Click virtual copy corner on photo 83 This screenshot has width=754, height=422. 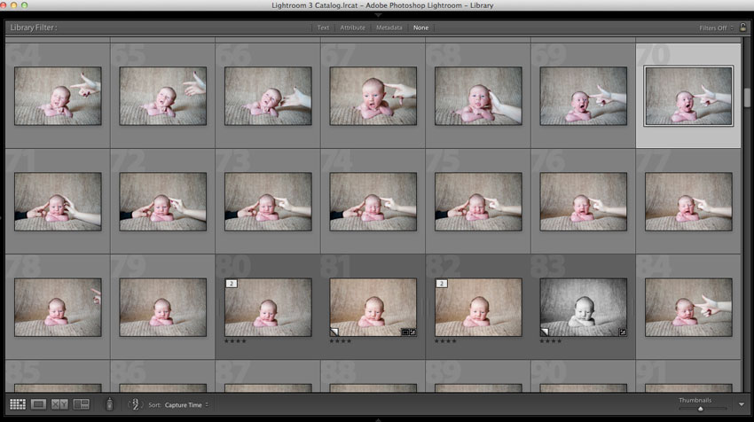545,332
